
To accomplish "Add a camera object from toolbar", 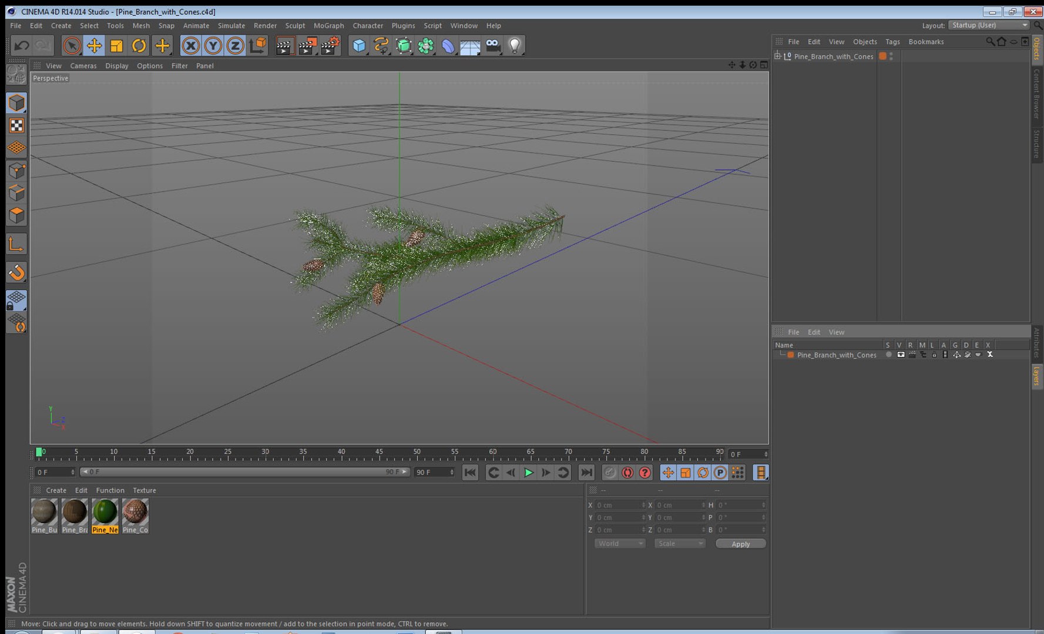I will [x=493, y=45].
